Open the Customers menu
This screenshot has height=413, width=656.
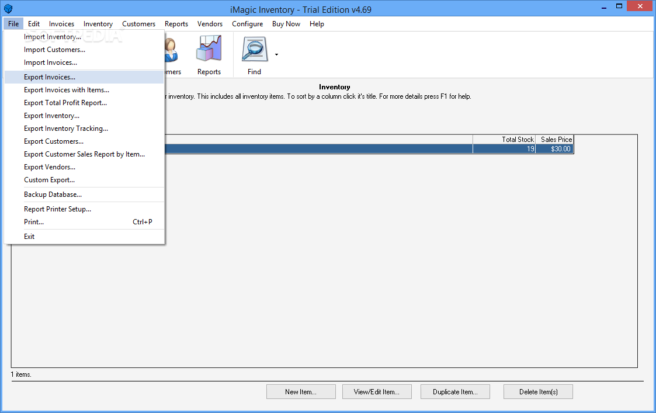[138, 24]
